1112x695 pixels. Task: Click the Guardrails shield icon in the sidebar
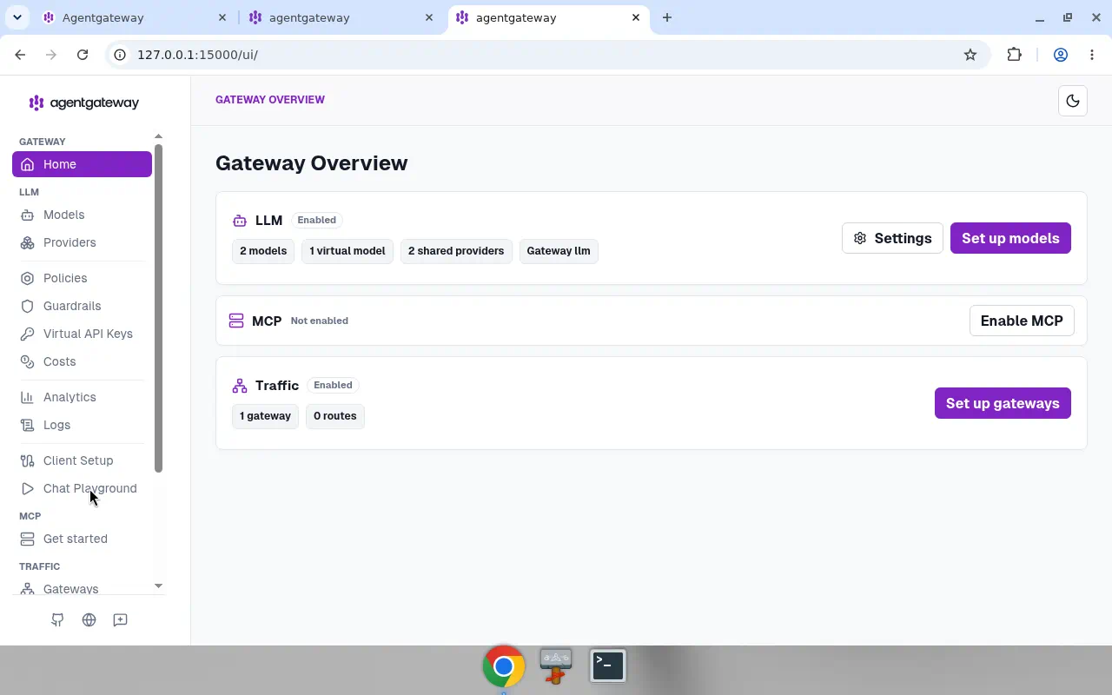pos(27,306)
